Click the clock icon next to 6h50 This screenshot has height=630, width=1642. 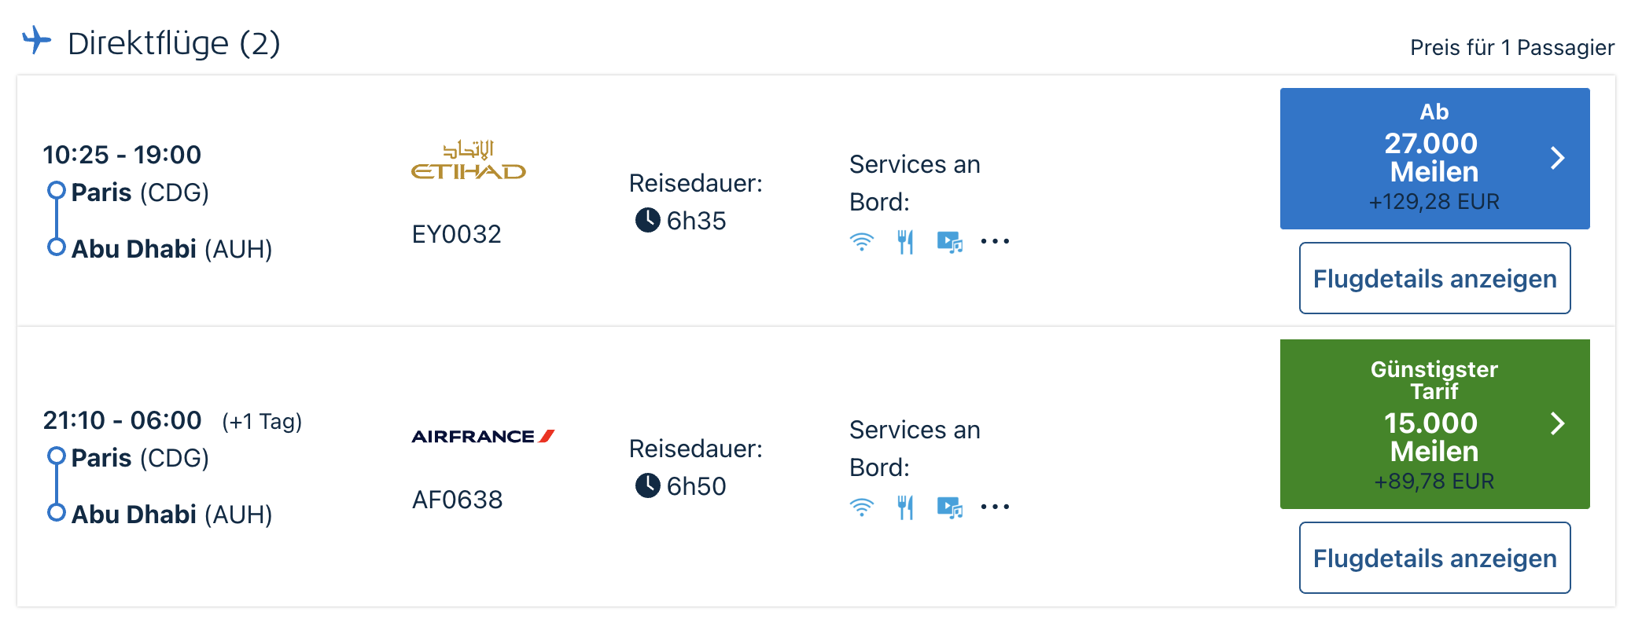(647, 486)
